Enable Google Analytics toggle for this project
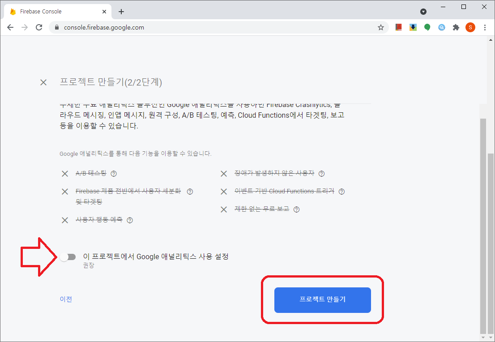The height and width of the screenshot is (342, 495). coord(68,257)
